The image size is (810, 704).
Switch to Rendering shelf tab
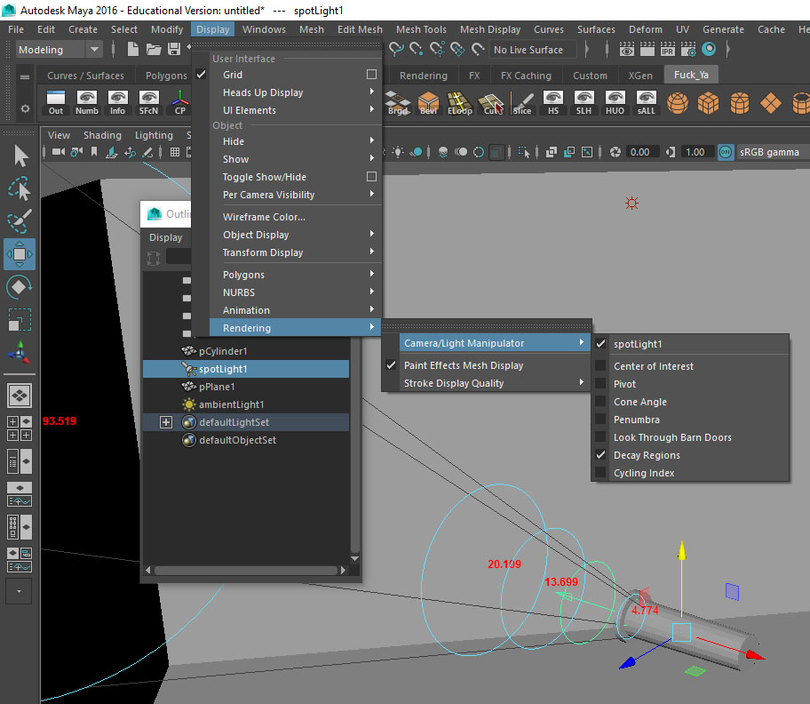tap(424, 76)
